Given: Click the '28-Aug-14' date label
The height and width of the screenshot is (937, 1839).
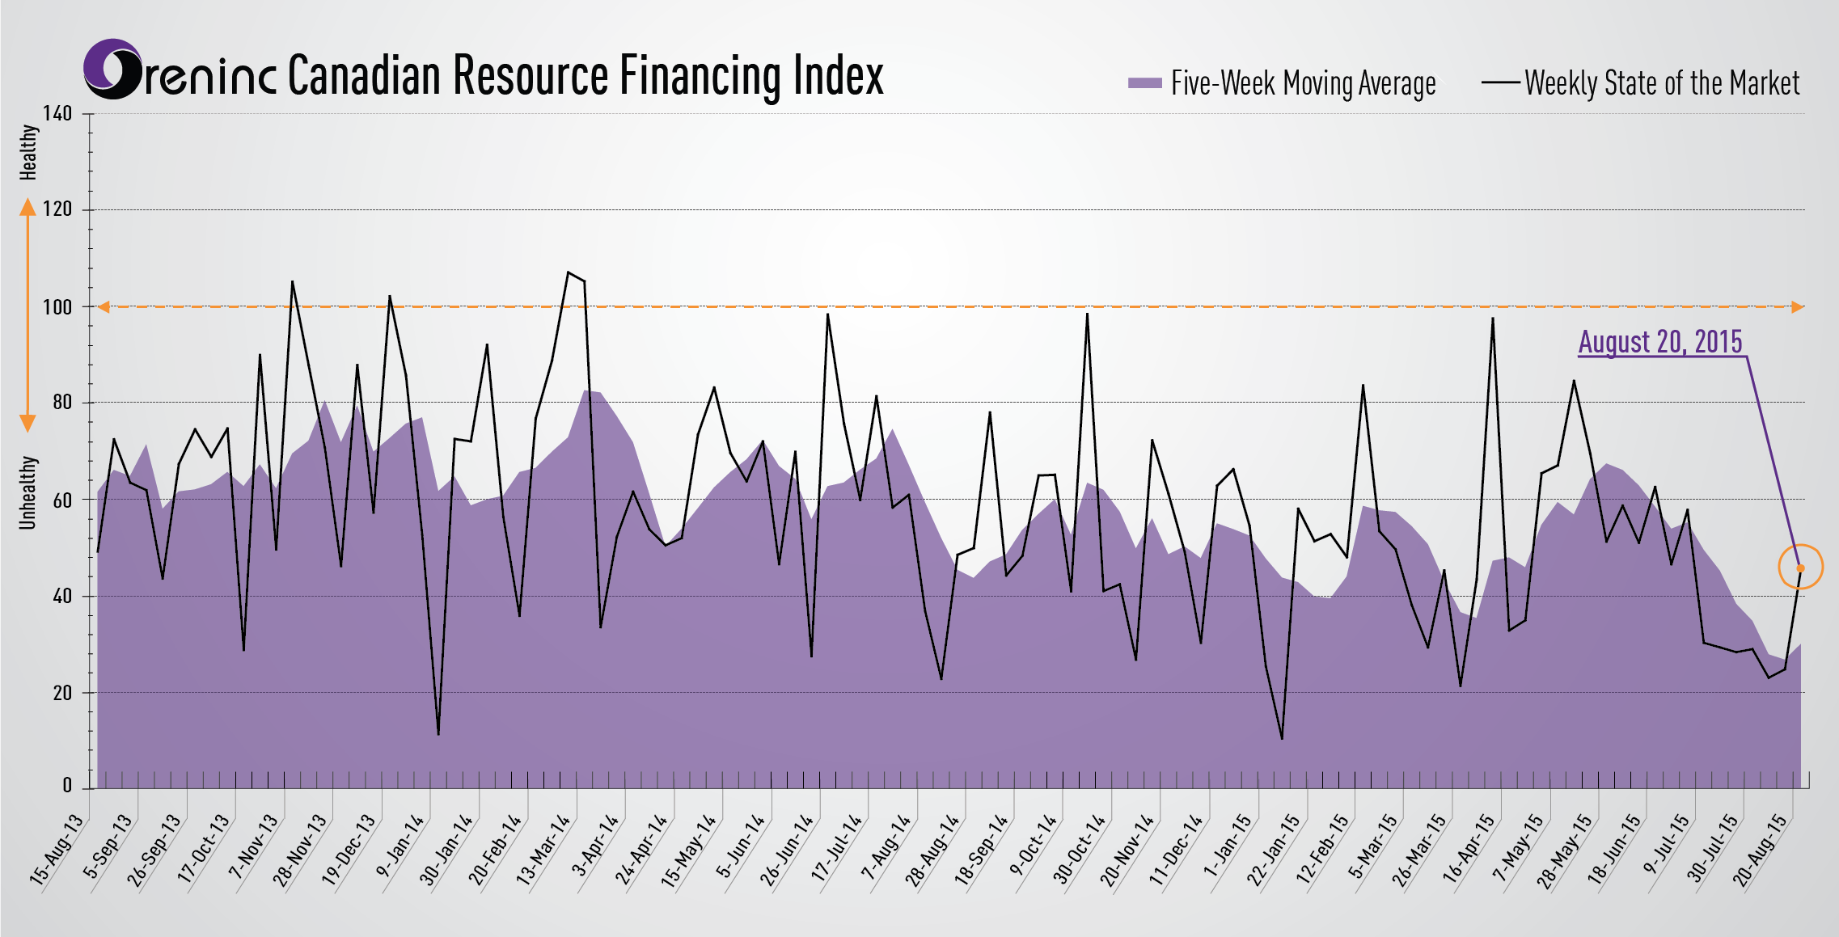Looking at the screenshot, I should tap(932, 850).
